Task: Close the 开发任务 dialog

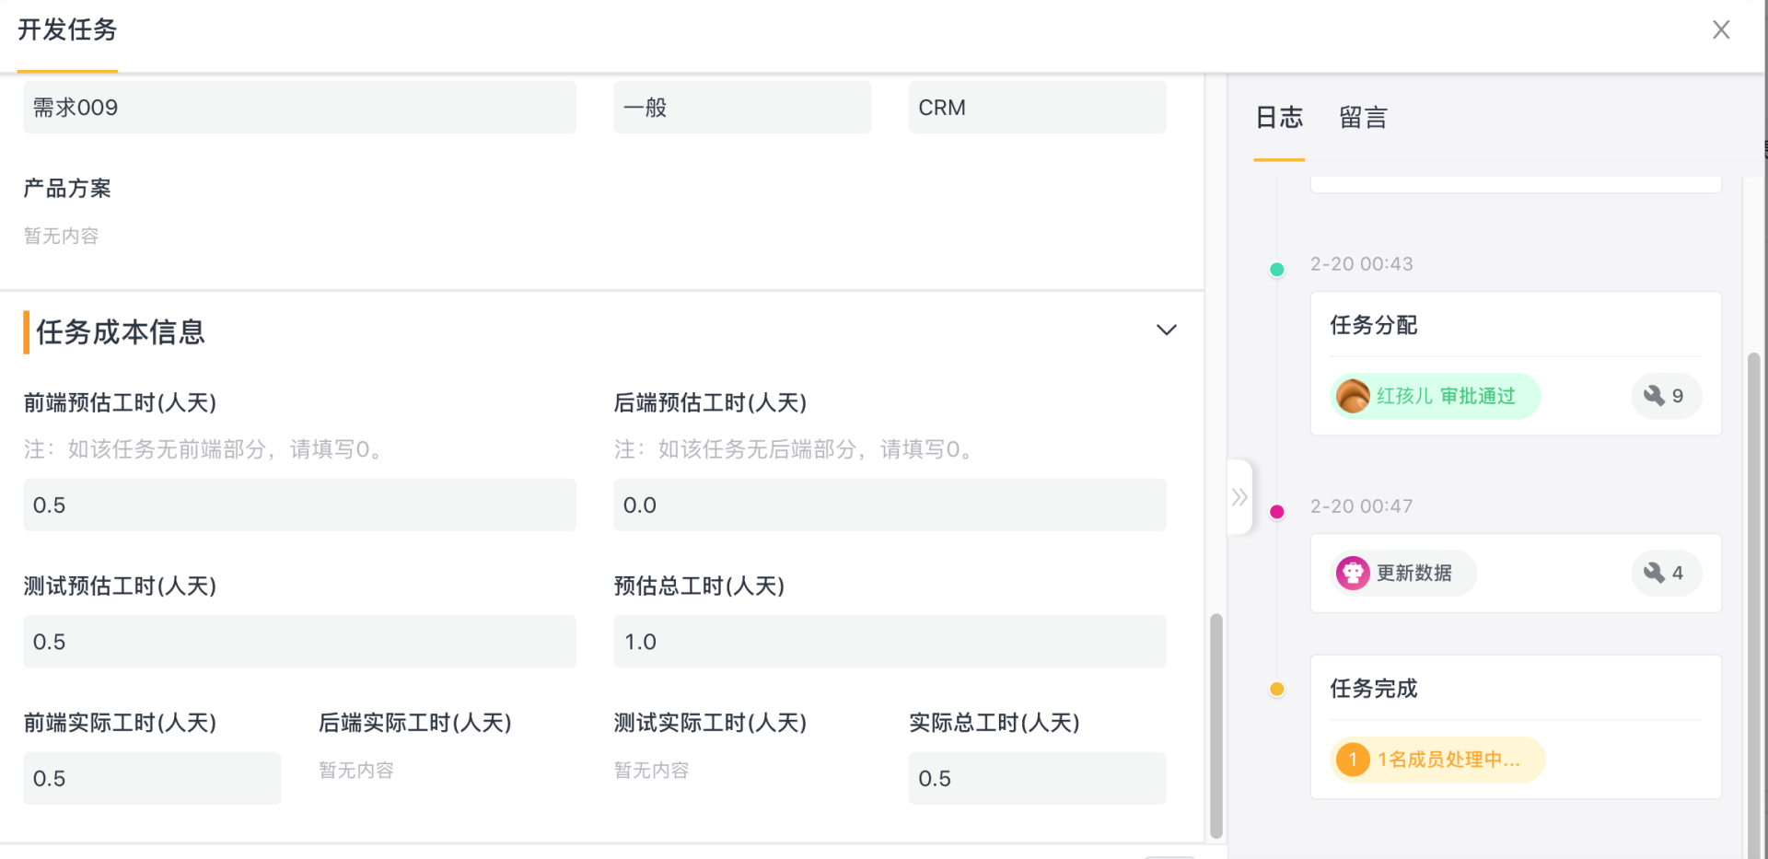Action: tap(1721, 29)
